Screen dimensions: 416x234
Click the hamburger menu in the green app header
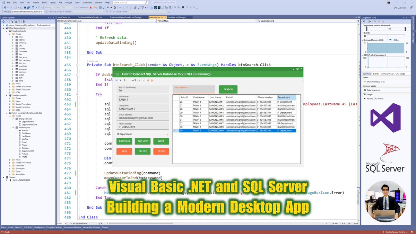click(117, 74)
